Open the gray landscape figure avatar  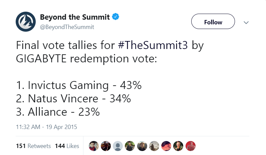tap(154, 146)
